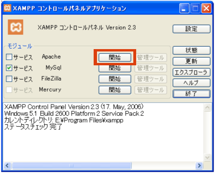Click the horizontal scrollbar right arrow

[x=199, y=165]
